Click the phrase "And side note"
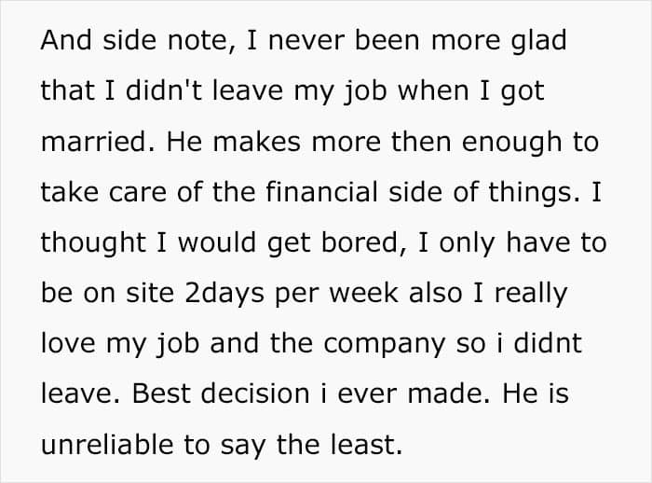652x483 pixels. (x=116, y=41)
